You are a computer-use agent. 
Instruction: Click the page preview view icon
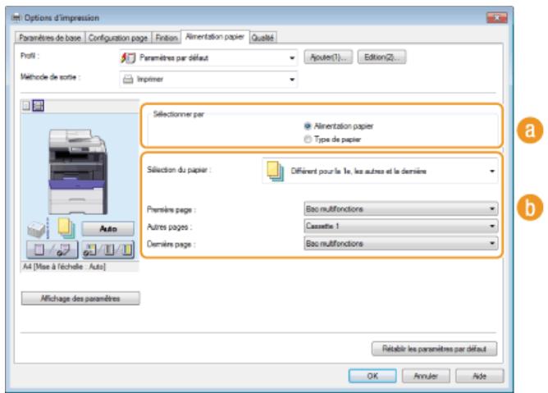click(26, 106)
